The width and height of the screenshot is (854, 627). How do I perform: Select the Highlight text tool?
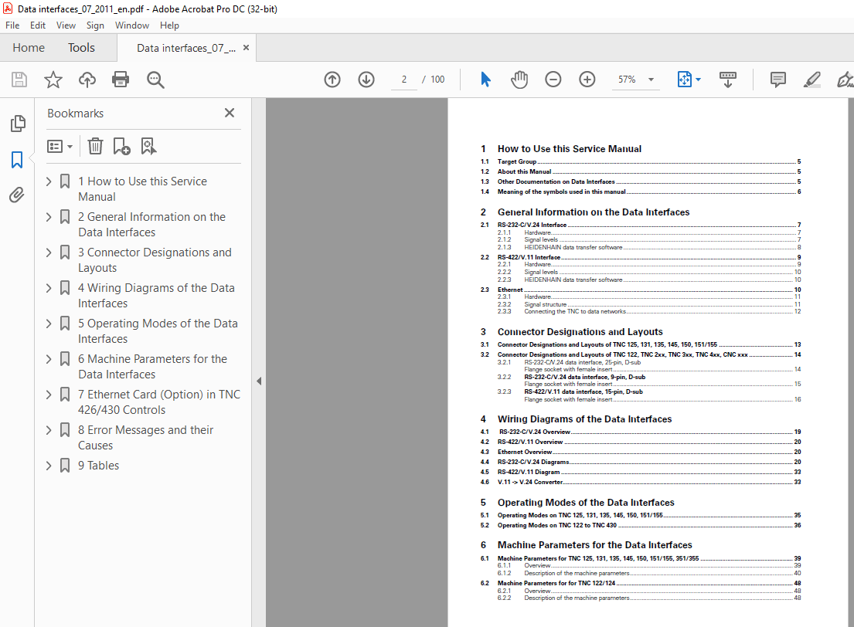pos(813,79)
